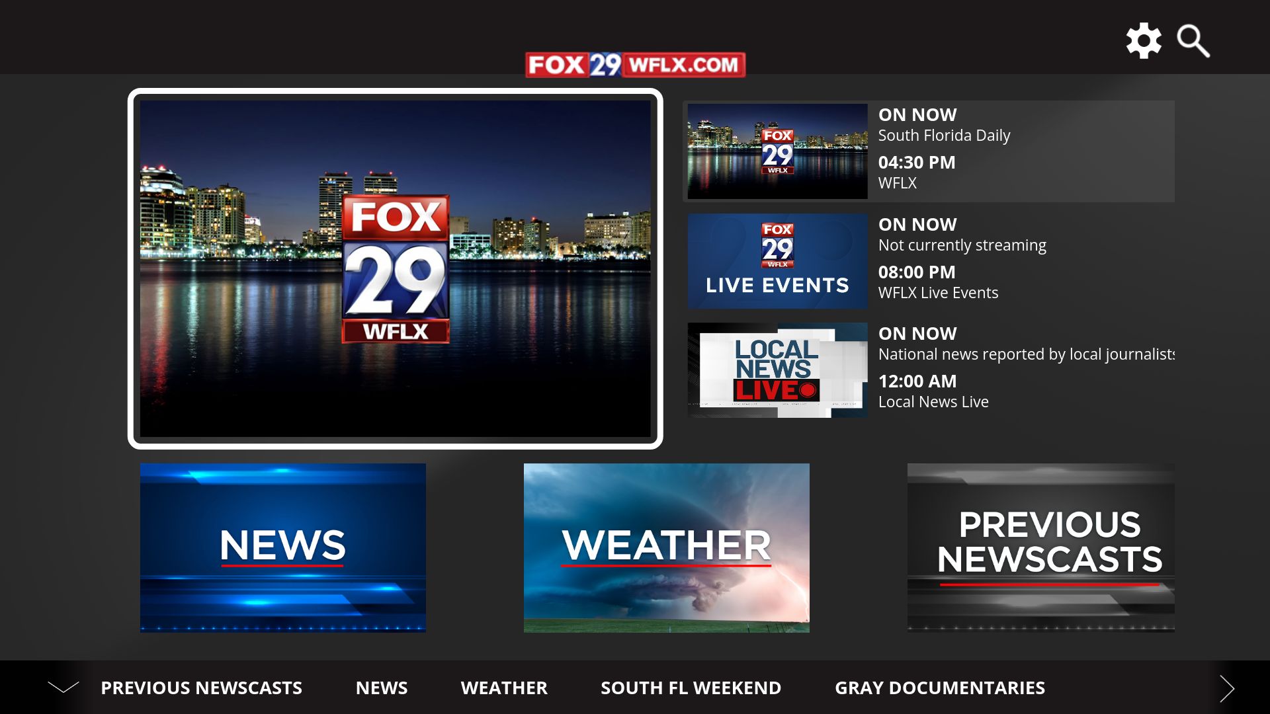Open the PREVIOUS NEWSCASTS gray tile

click(1040, 547)
